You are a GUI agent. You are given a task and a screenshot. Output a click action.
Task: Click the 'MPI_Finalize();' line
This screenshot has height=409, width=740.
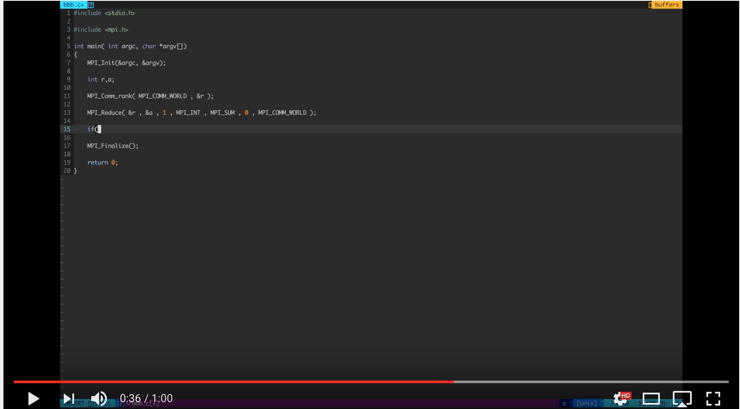coord(113,146)
